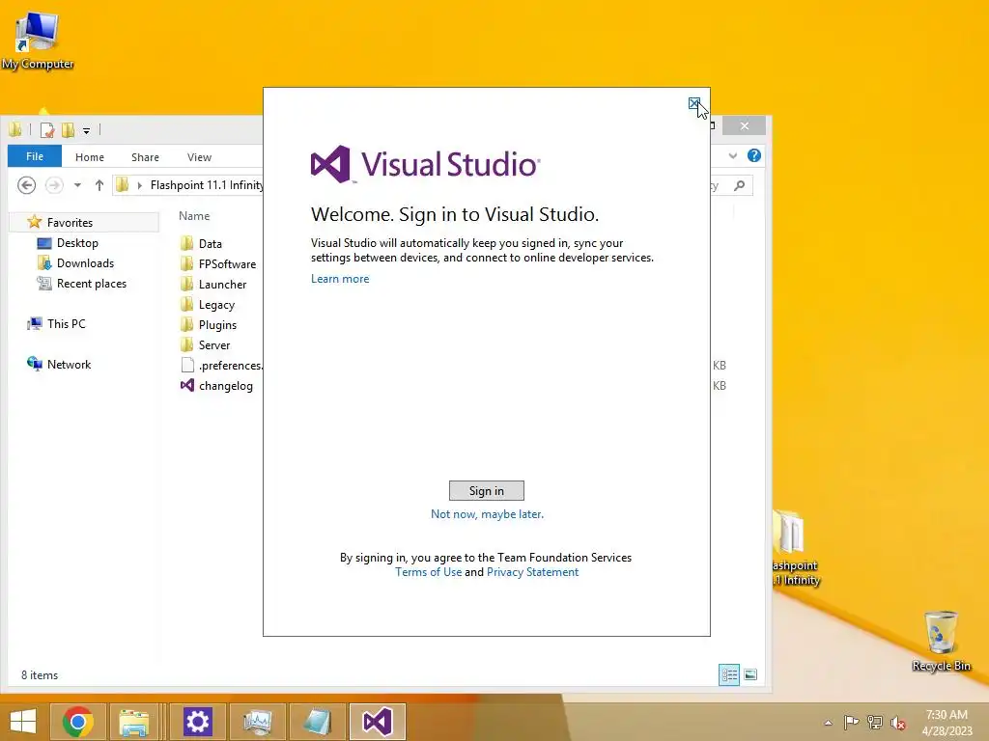
Task: Open Explorer help question mark icon
Action: point(753,155)
